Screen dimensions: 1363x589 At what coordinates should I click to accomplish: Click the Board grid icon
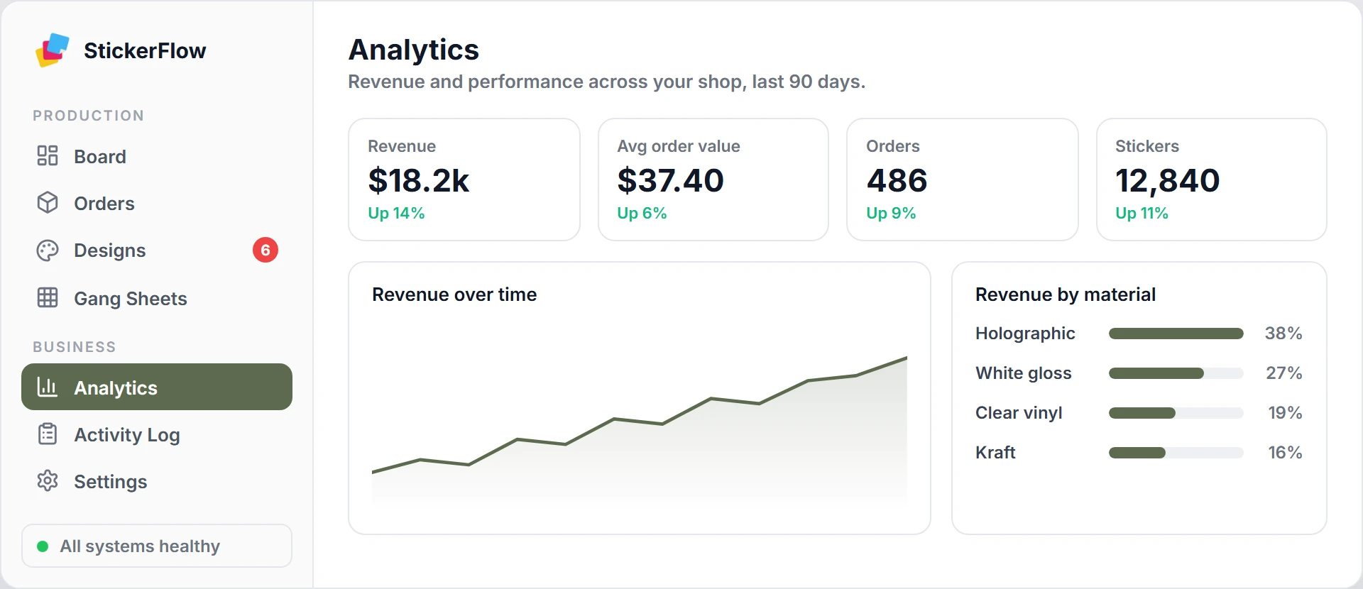48,156
